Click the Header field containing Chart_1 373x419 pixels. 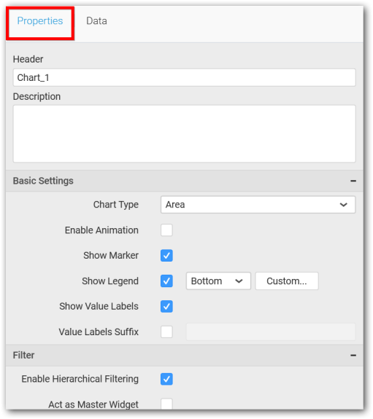tap(185, 78)
